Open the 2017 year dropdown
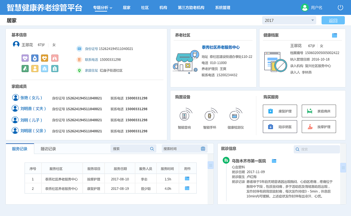Viewport: 351px width, 216px height. click(289, 20)
